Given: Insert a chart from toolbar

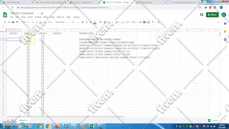Looking at the screenshot, I should click(149, 22).
